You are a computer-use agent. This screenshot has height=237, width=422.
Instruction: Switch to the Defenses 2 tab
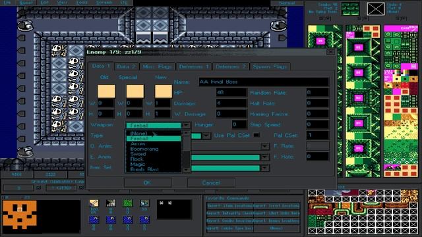231,66
